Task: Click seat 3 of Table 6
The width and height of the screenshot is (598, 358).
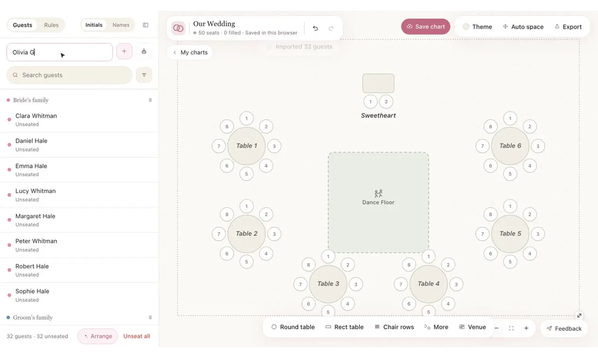Action: pos(538,146)
